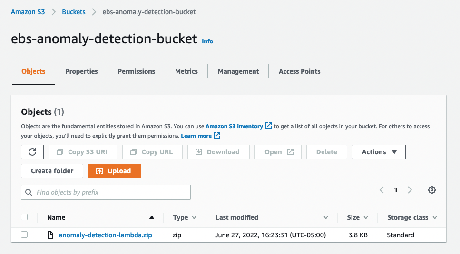Click the Name column header

coord(56,217)
